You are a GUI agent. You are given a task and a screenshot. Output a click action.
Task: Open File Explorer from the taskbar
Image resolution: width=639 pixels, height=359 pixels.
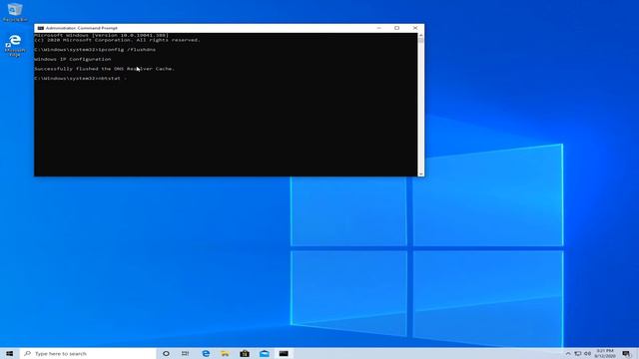225,353
